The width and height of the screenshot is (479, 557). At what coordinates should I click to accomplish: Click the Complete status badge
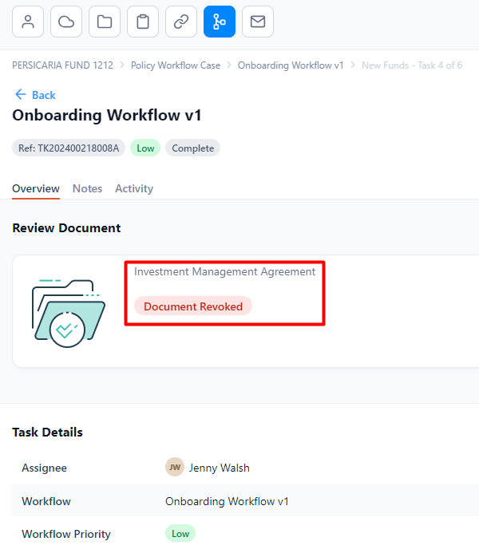[193, 148]
